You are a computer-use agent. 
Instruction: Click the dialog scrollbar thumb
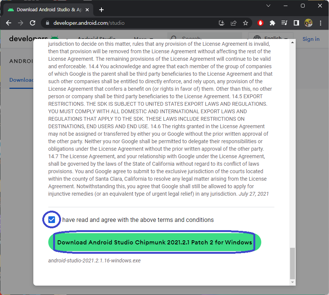[x=292, y=263]
